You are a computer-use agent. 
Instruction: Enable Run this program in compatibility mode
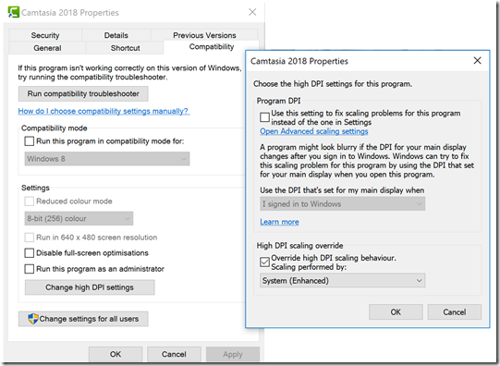pos(30,140)
